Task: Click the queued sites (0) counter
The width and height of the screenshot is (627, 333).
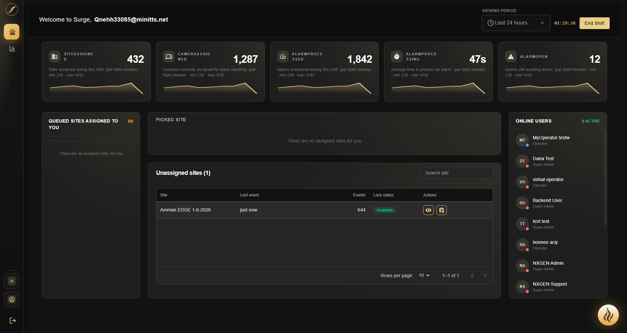Action: (x=131, y=121)
